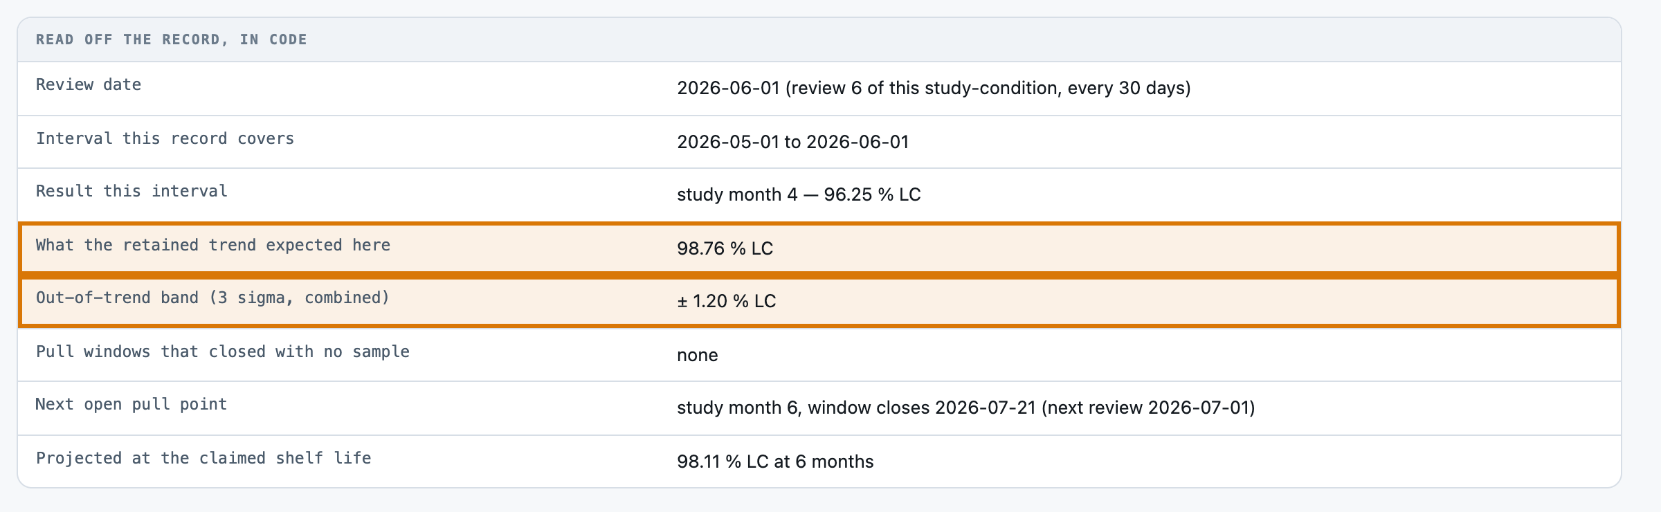This screenshot has width=1661, height=512.
Task: Click the 'none' value for pull windows
Action: coord(697,355)
